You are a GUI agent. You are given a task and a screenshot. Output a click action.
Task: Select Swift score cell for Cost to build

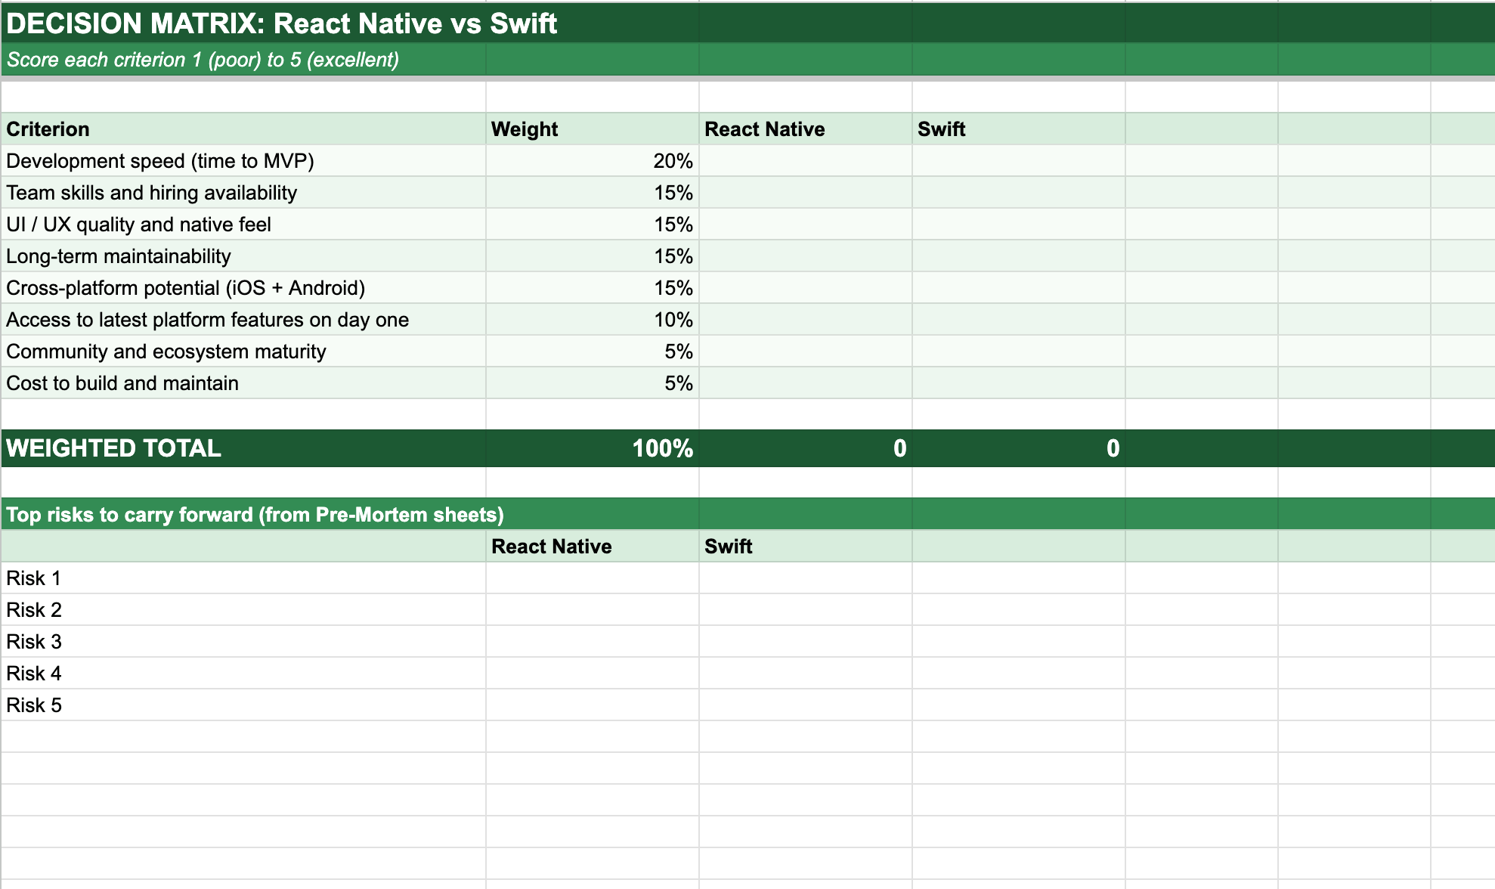coord(1019,383)
